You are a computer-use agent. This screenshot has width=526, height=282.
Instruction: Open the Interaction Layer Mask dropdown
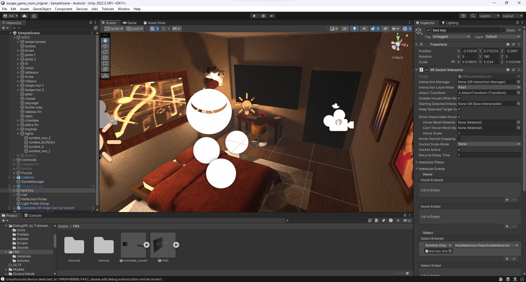[x=489, y=87]
